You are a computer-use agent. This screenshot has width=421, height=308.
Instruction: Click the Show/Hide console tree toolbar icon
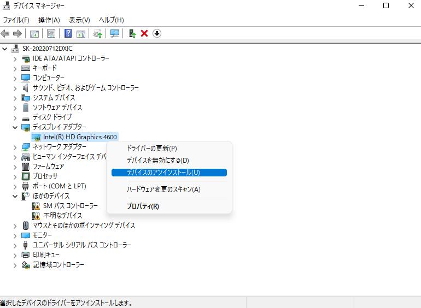[34, 33]
